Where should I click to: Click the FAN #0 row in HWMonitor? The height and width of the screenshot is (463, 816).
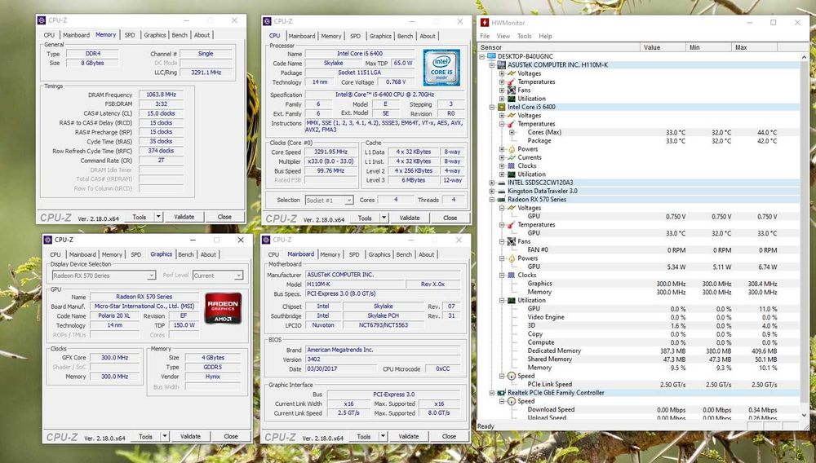(639, 250)
